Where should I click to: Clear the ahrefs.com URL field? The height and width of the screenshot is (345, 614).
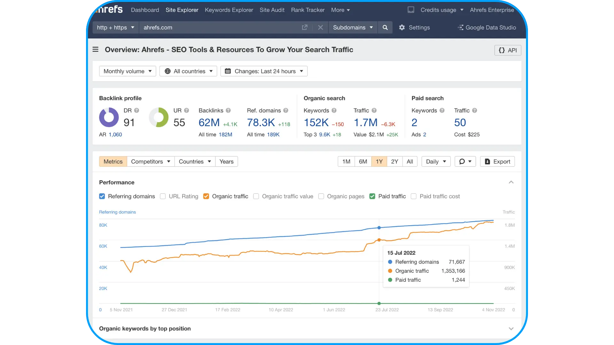coord(320,27)
